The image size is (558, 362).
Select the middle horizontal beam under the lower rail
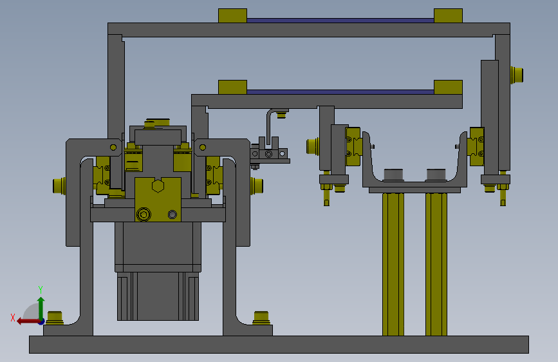pyautogui.click(x=327, y=101)
